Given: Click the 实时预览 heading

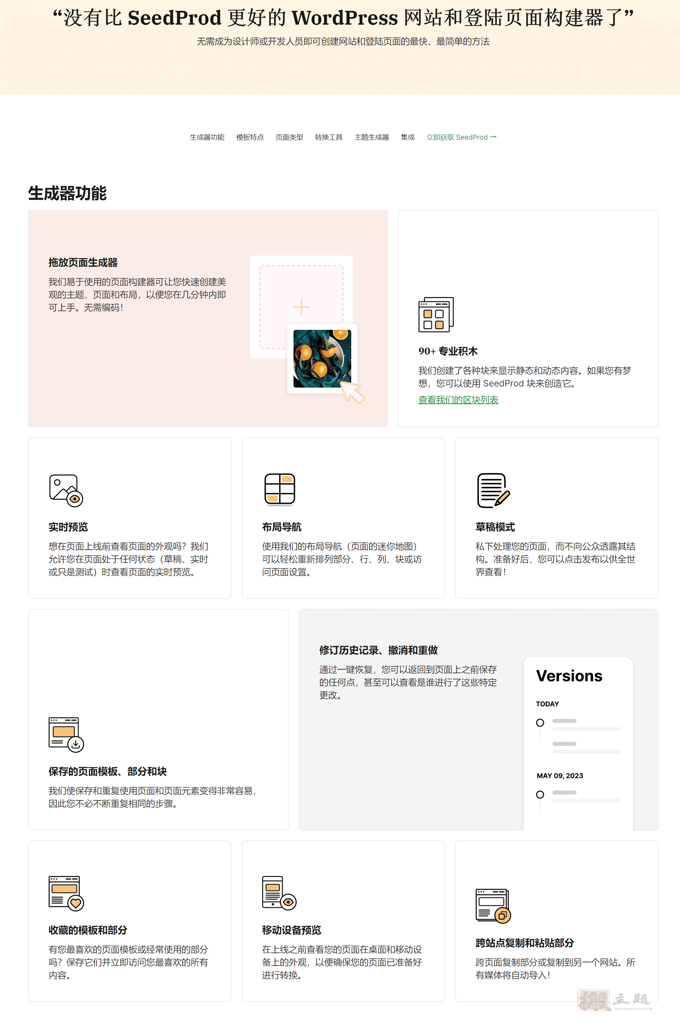Looking at the screenshot, I should pyautogui.click(x=68, y=527).
